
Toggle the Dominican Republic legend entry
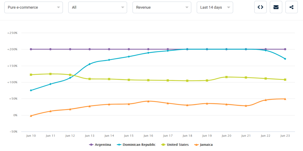tap(136, 145)
